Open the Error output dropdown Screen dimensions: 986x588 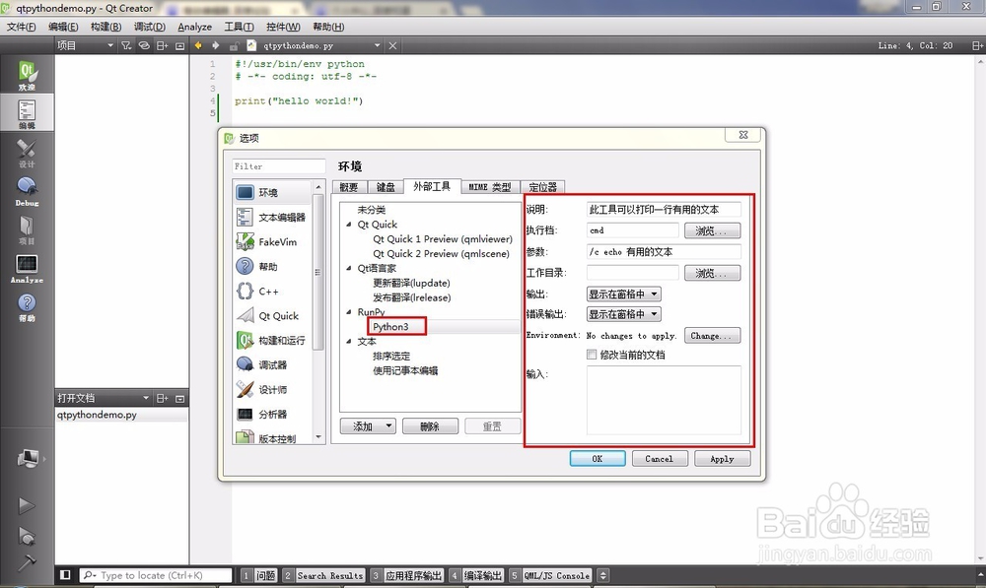[x=623, y=314]
